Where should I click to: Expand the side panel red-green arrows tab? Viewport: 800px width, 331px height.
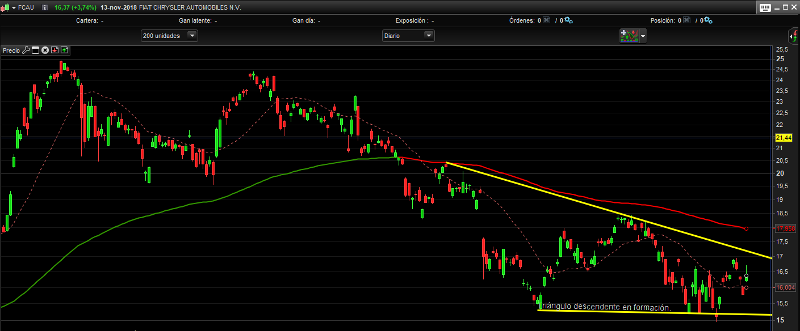click(x=795, y=35)
